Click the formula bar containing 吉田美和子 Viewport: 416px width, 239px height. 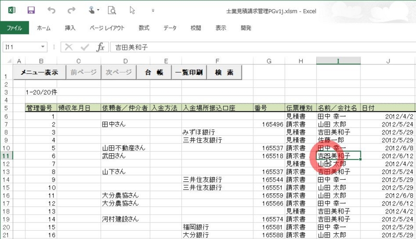click(263, 47)
